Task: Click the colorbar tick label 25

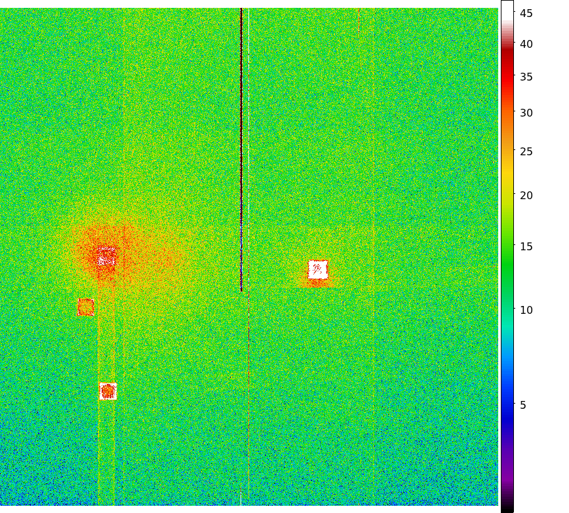Action: [526, 151]
